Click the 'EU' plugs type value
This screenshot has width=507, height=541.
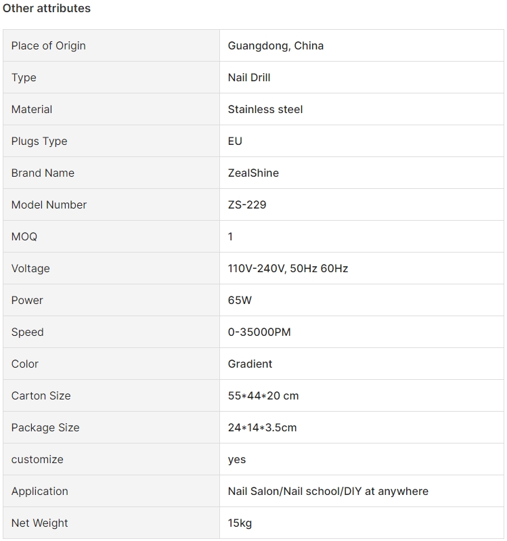(x=235, y=142)
